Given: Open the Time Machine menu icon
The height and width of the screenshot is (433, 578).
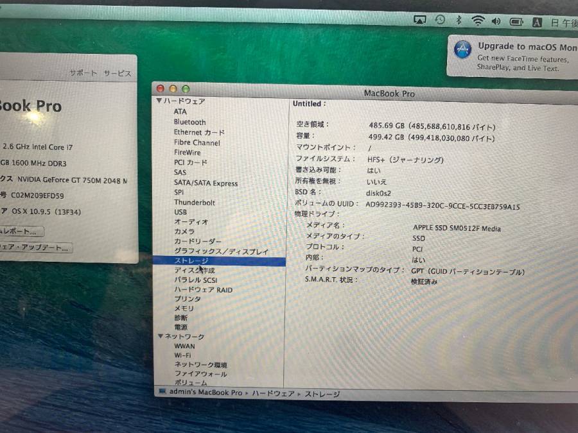Looking at the screenshot, I should (x=440, y=20).
